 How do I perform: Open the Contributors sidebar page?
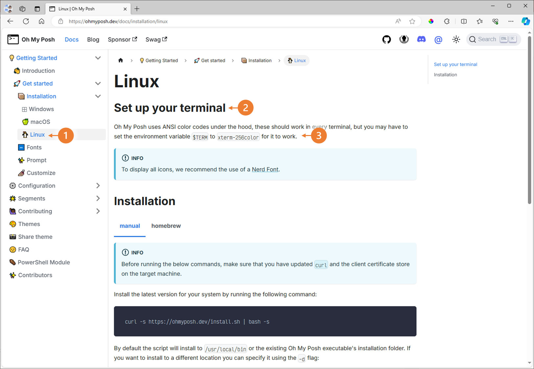tap(31, 275)
